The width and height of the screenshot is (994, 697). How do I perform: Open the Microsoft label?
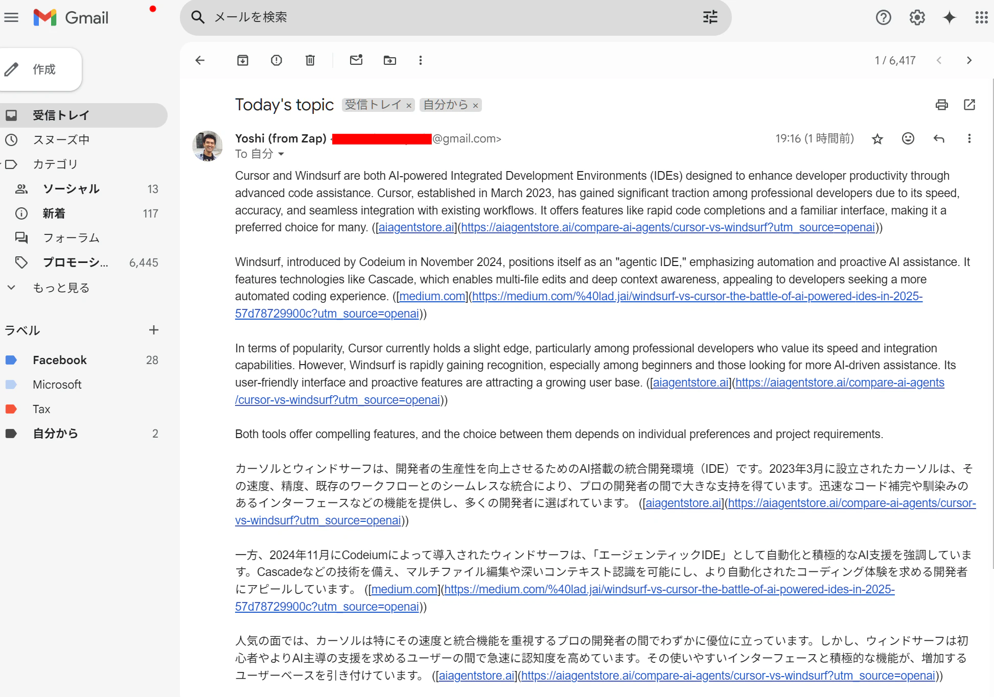coord(84,384)
